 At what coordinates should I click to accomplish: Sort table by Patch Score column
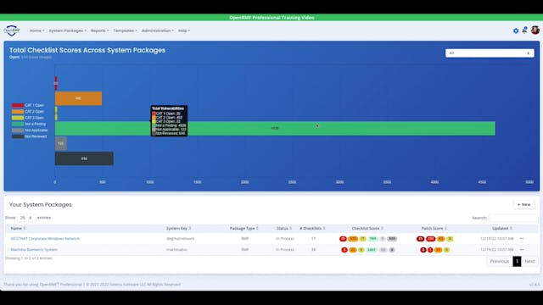[x=445, y=229]
